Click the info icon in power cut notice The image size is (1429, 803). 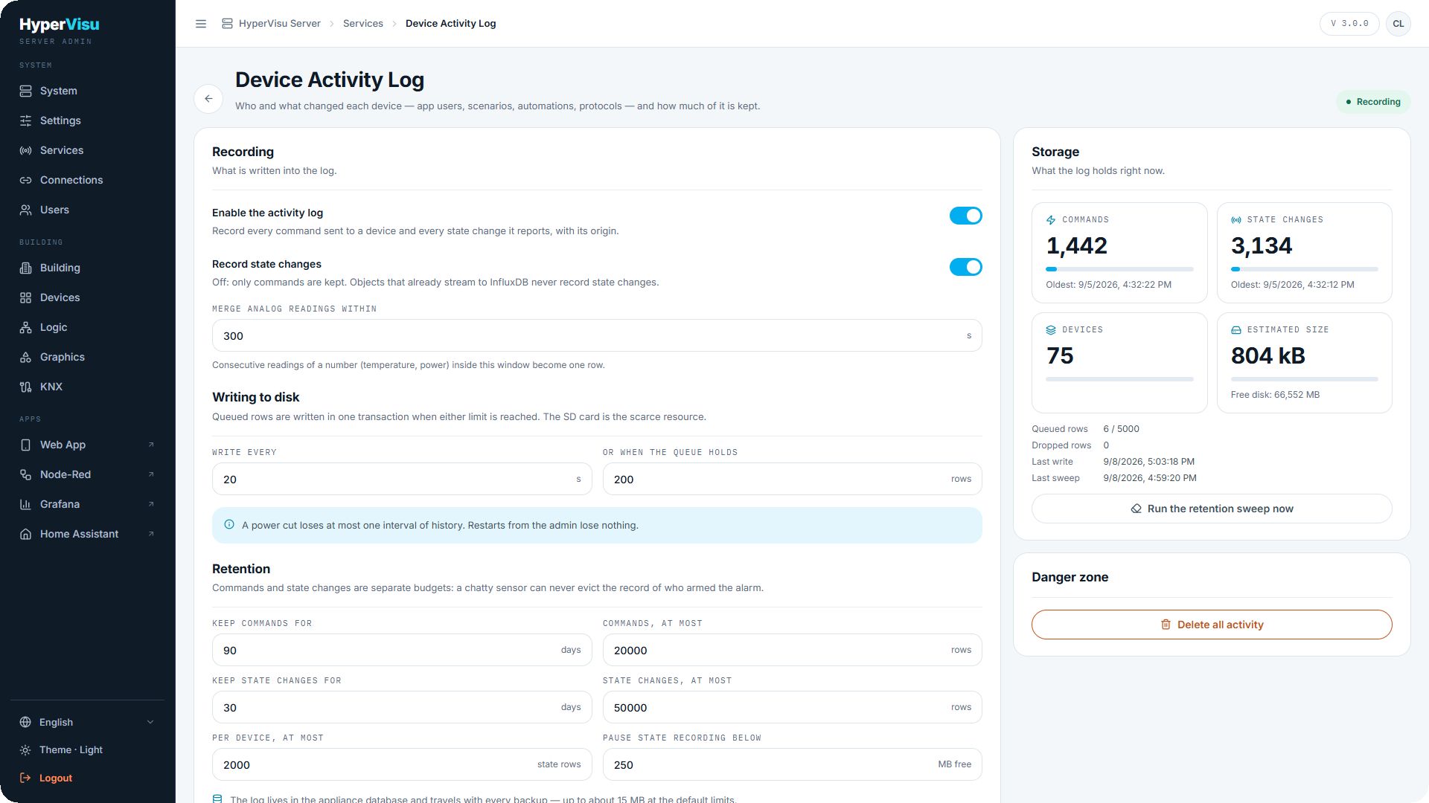click(229, 524)
